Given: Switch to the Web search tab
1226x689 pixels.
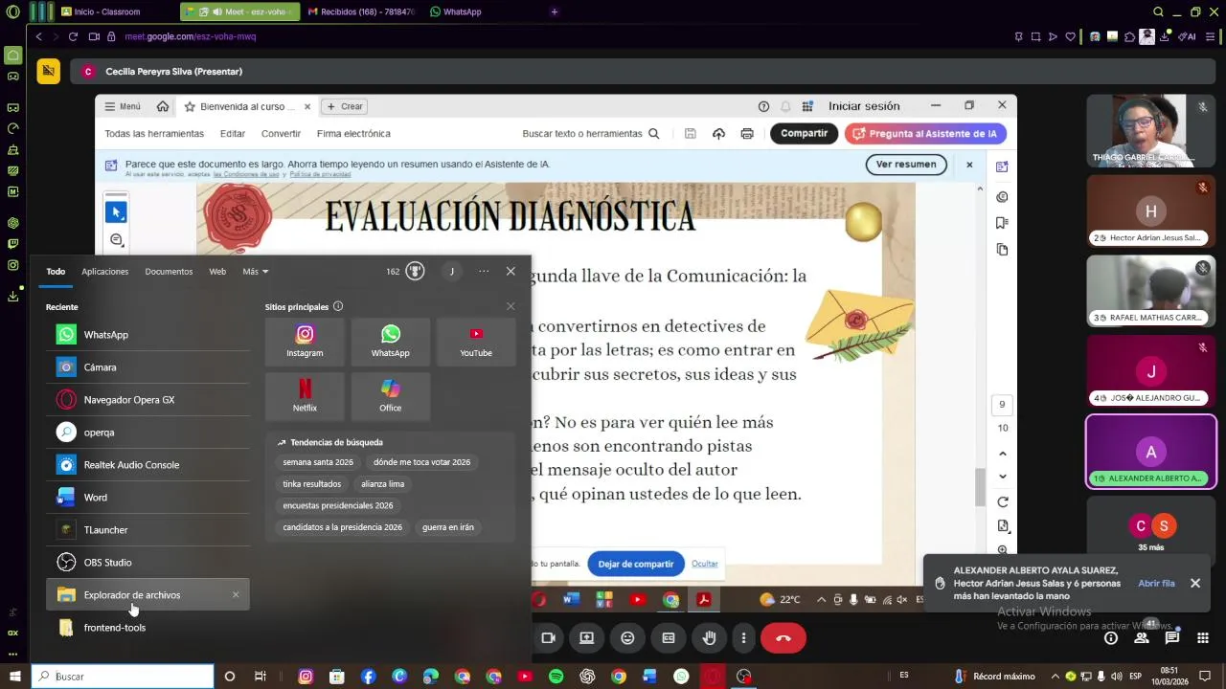Looking at the screenshot, I should (217, 272).
